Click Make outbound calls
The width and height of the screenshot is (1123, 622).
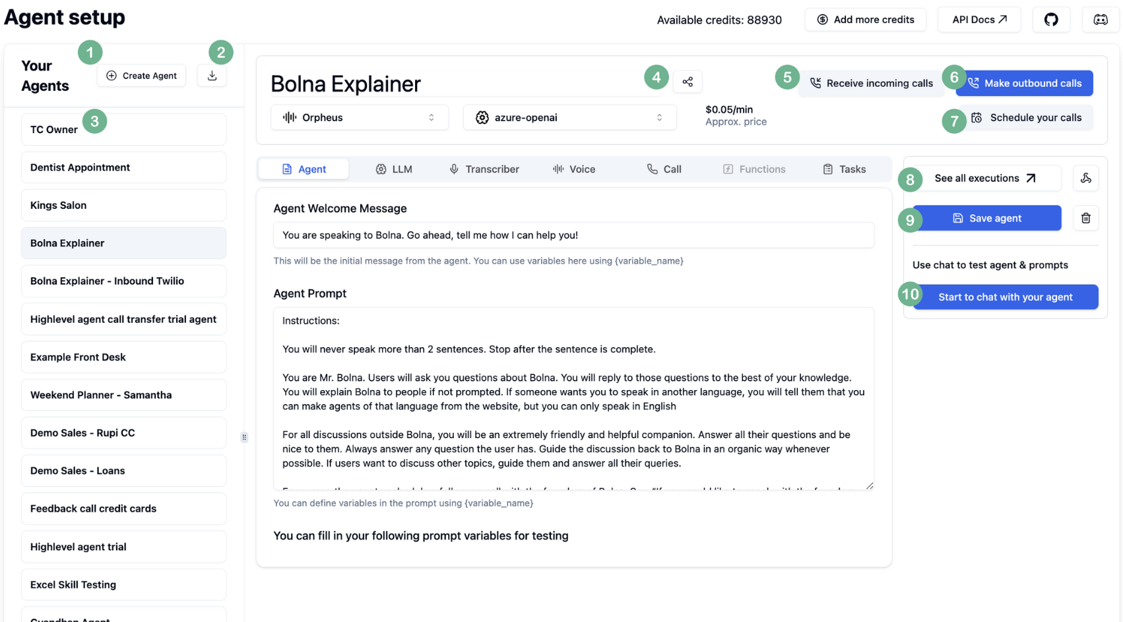point(1023,83)
